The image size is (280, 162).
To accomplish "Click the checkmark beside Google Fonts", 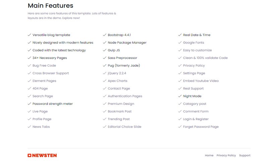I will (x=180, y=43).
